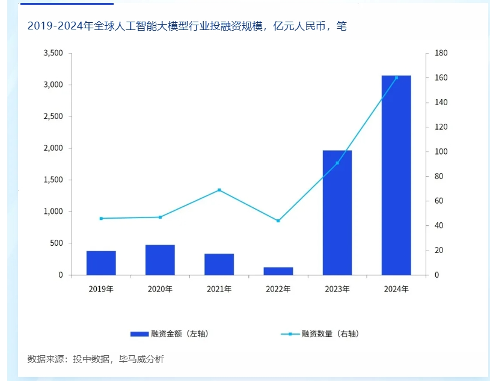This screenshot has height=381, width=490.
Task: Click the small 2022年 financing bar
Action: point(278,271)
